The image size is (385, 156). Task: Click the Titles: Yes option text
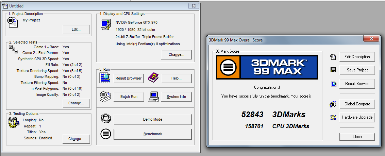[x=36, y=132]
